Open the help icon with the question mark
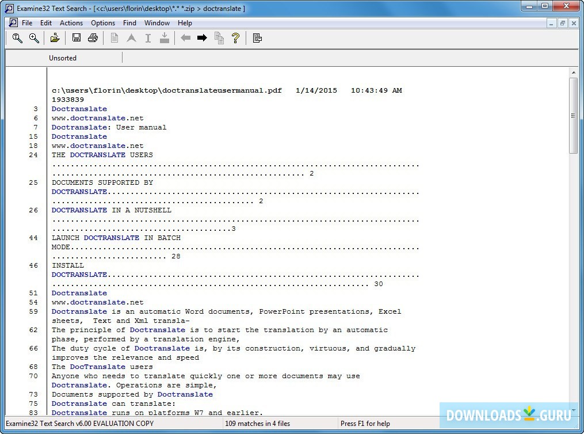The width and height of the screenshot is (584, 434). (x=235, y=38)
